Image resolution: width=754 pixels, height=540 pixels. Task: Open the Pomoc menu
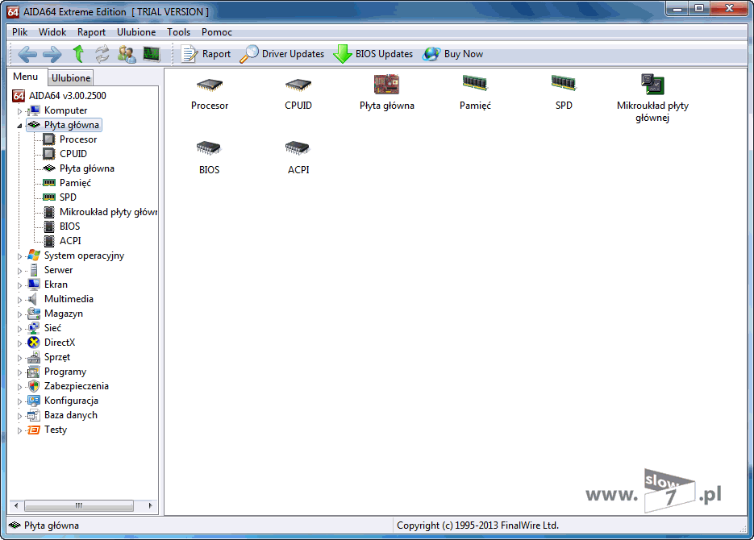[x=216, y=32]
